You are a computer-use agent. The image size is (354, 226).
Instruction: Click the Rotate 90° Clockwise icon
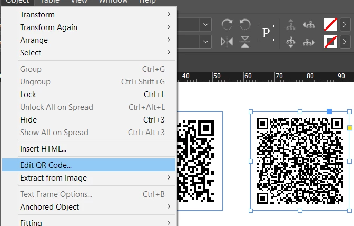(x=227, y=24)
